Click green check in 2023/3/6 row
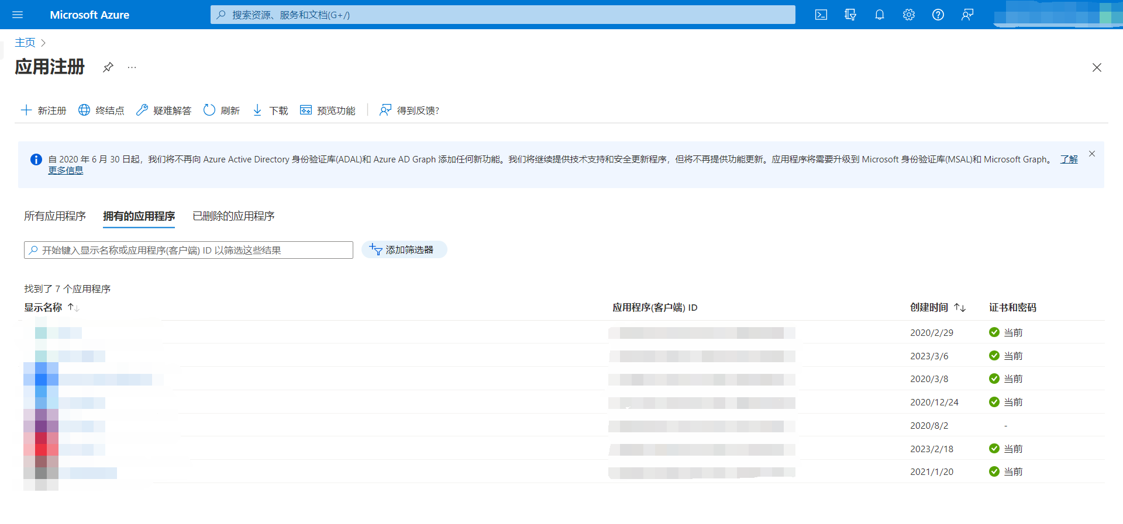Viewport: 1123px width, 524px height. [x=994, y=355]
